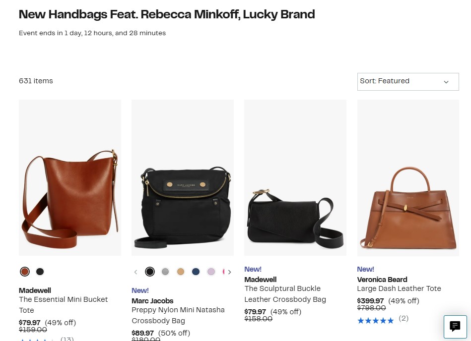Open The Essential Mini Bucket Tote link
Screen dimensions: 471x341
(64, 305)
